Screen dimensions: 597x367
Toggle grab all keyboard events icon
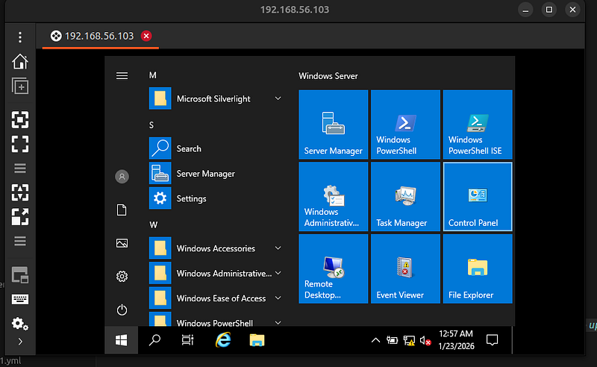(20, 299)
